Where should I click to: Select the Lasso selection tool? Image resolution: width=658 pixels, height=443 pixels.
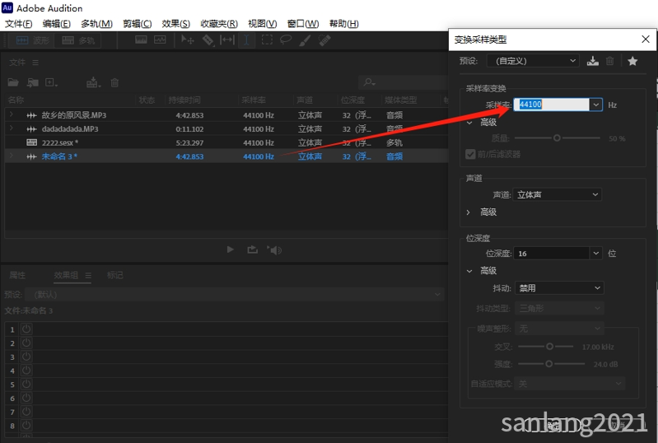(286, 40)
